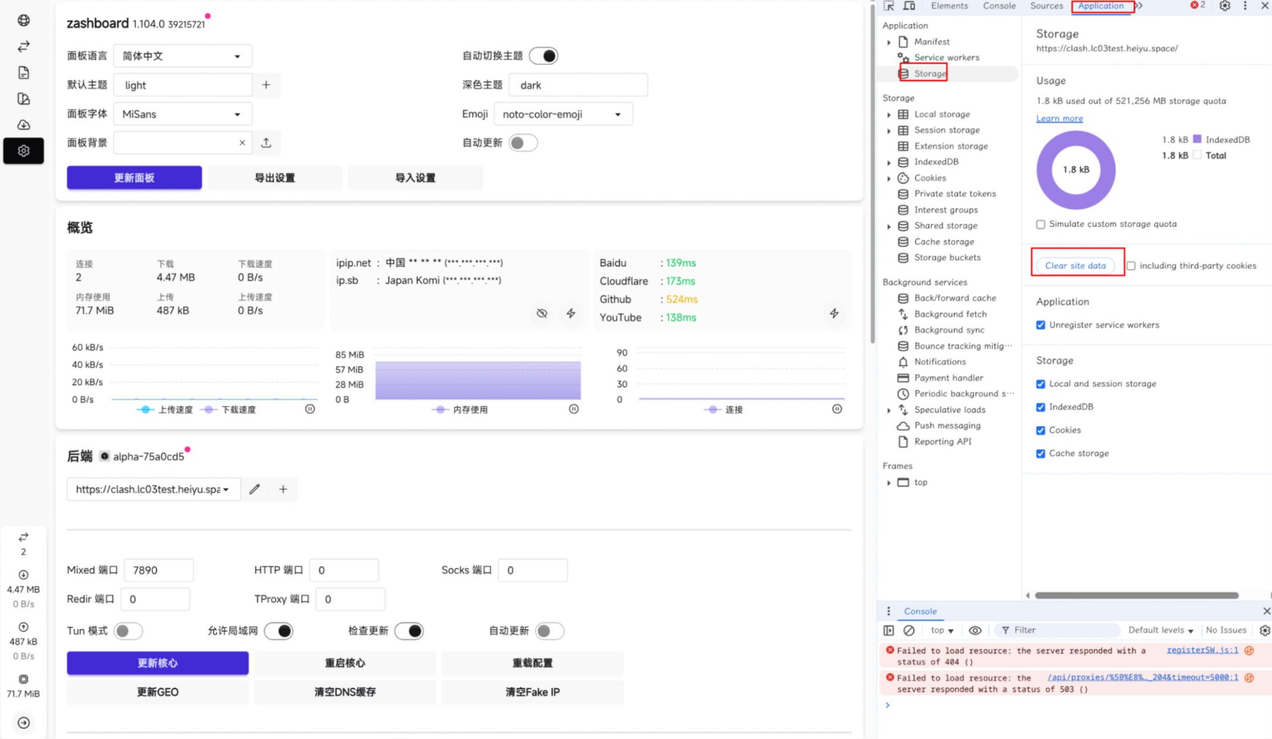This screenshot has width=1272, height=739.
Task: Toggle DevTools device toolbar icon
Action: point(909,6)
